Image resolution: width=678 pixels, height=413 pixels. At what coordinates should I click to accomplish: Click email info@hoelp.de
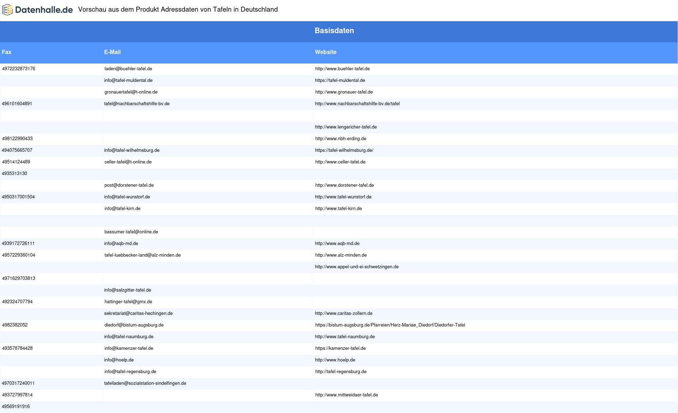pos(119,360)
